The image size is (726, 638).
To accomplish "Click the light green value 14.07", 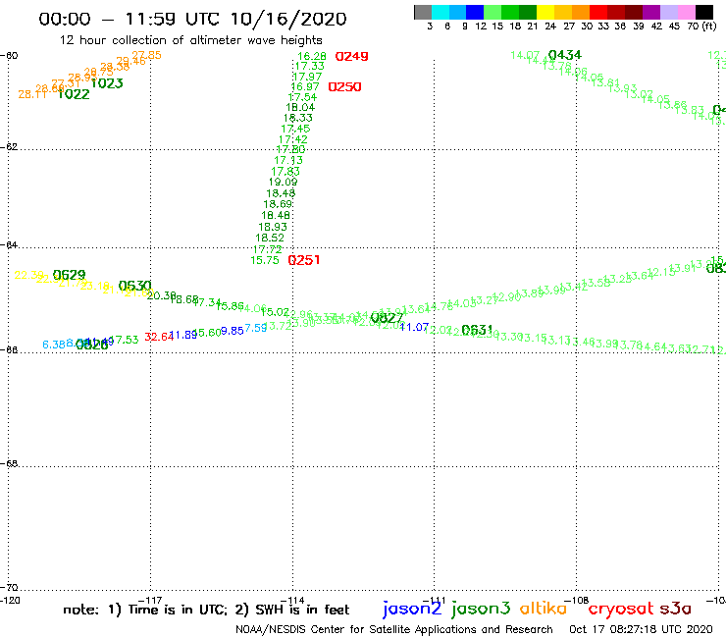I will coord(525,55).
